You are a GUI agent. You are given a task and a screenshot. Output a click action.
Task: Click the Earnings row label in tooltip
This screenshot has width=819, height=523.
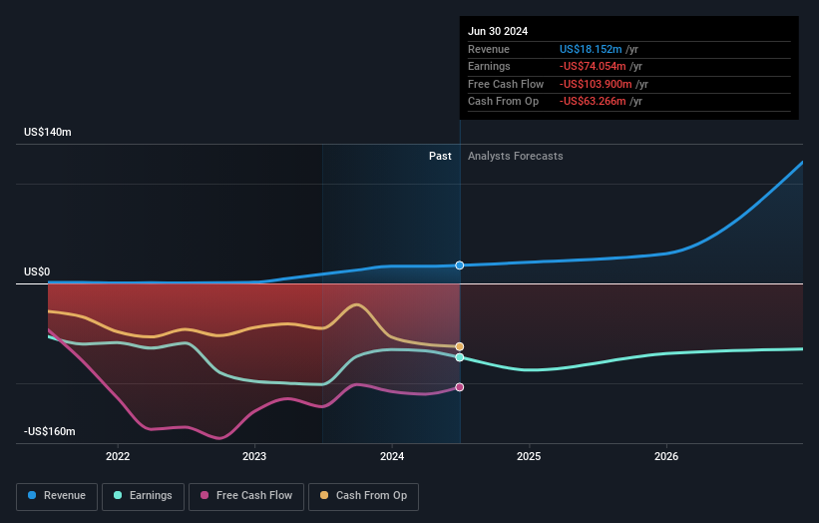tap(489, 66)
